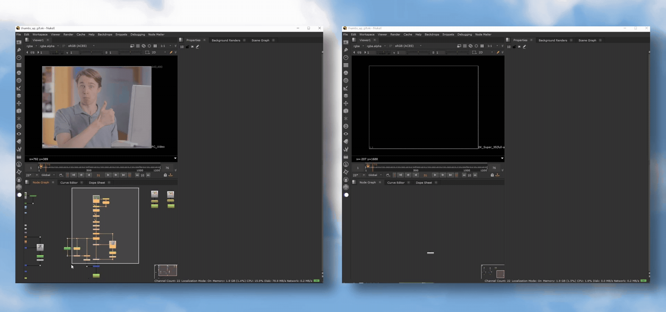The height and width of the screenshot is (312, 666).
Task: Open the Backdrops menu in right window
Action: 432,35
